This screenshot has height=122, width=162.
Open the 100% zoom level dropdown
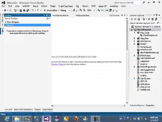pyautogui.click(x=94, y=10)
